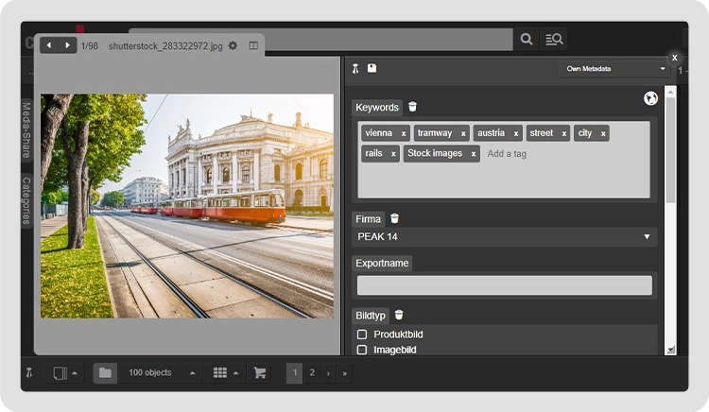Open the Firma PEAK 14 dropdown
This screenshot has height=412, width=709.
tap(504, 237)
